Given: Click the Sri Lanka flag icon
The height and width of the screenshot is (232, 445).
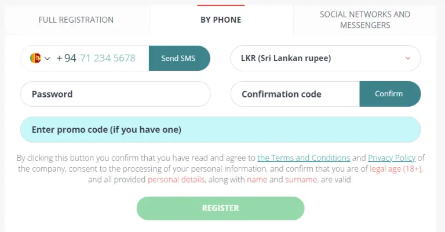Looking at the screenshot, I should [x=35, y=58].
